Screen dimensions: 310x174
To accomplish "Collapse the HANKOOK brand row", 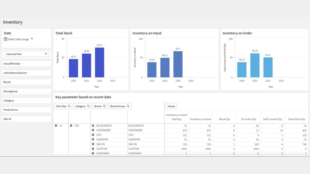I will 93,140.
